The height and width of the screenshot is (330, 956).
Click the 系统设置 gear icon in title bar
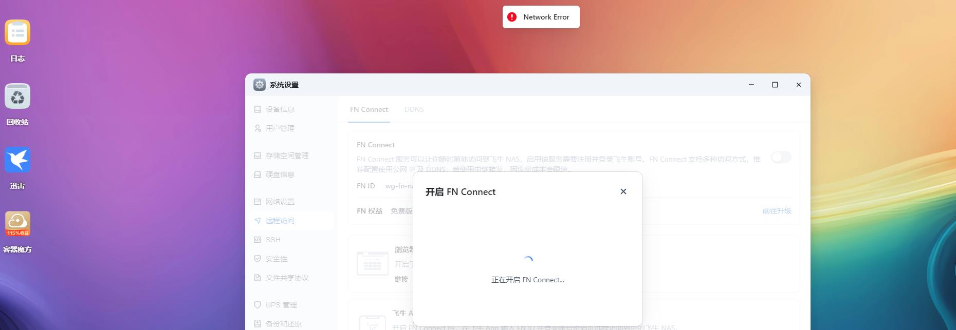[x=260, y=85]
